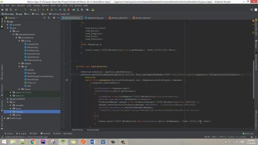Image resolution: width=258 pixels, height=145 pixels.
Task: Click the Windows Start button
Action: tap(4, 142)
